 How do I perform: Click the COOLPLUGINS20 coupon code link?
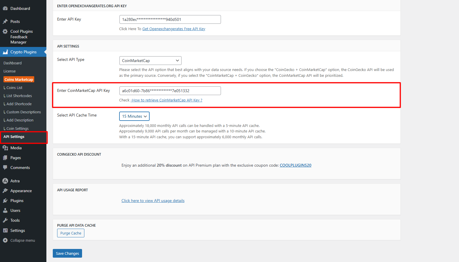click(x=295, y=165)
